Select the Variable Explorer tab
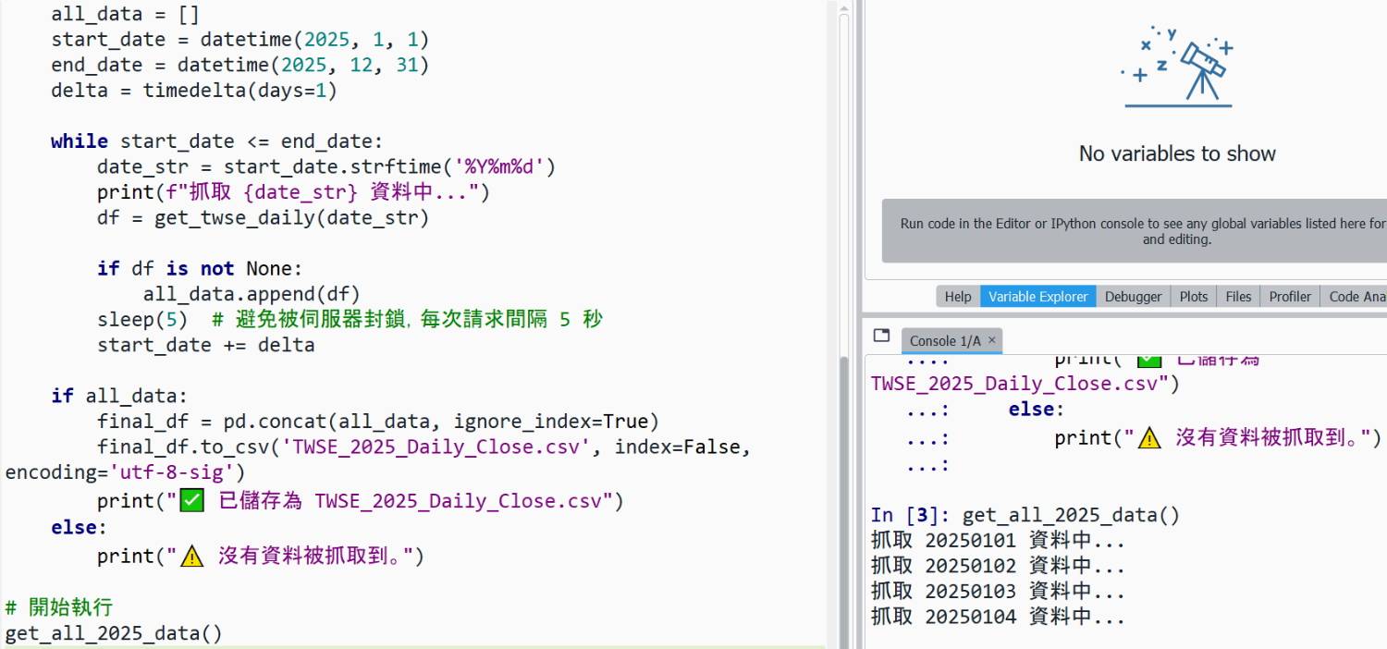1387x649 pixels. [1037, 297]
